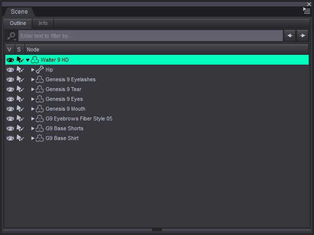Click the figure icon beside Walter 9 HD

click(x=35, y=60)
